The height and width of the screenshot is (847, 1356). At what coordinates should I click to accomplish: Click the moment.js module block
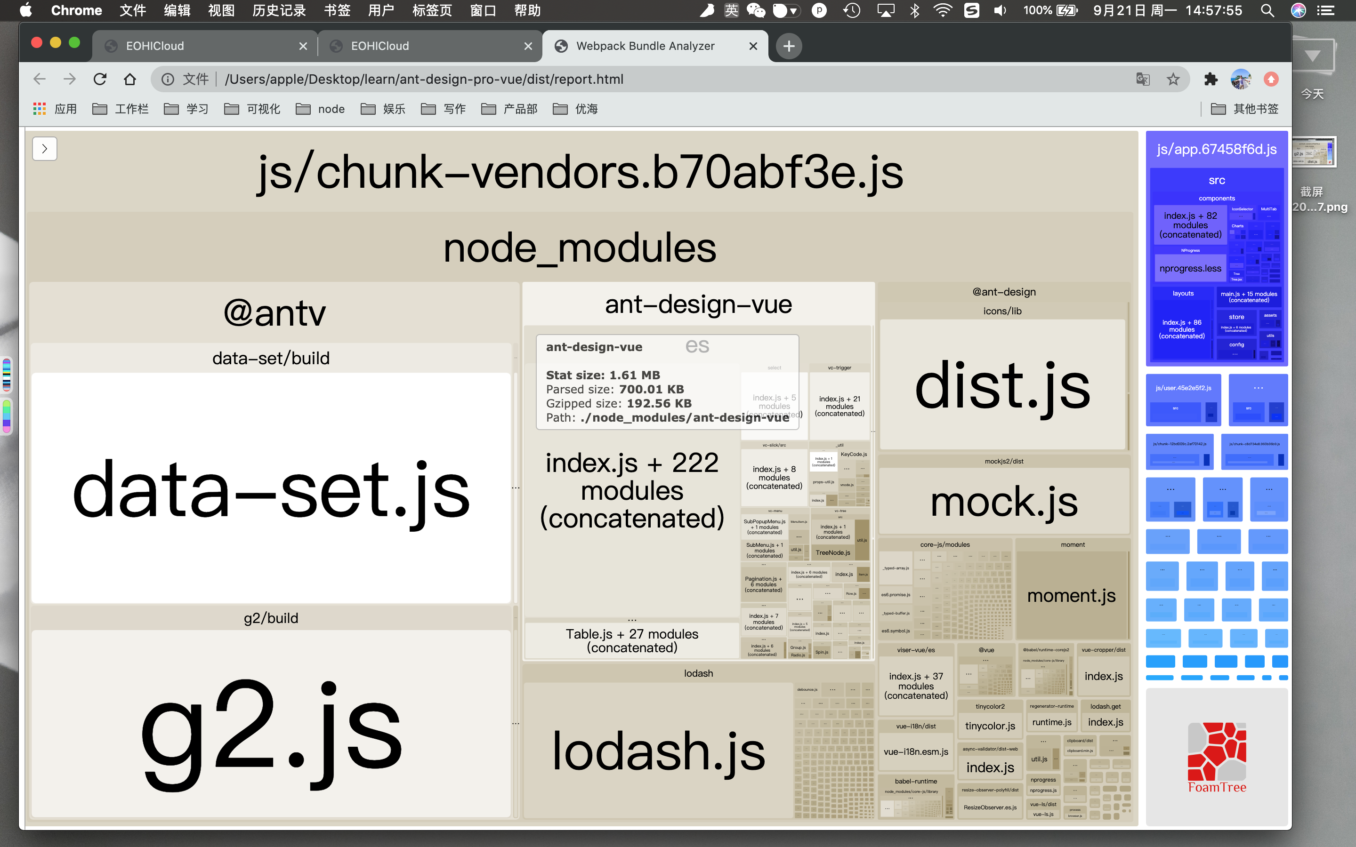tap(1072, 595)
